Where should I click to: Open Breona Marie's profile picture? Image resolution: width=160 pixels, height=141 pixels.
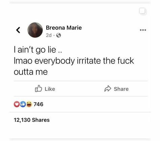click(35, 30)
